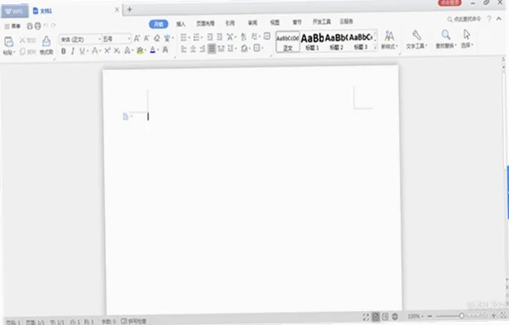
Task: Click the zoom slider handle
Action: point(461,316)
